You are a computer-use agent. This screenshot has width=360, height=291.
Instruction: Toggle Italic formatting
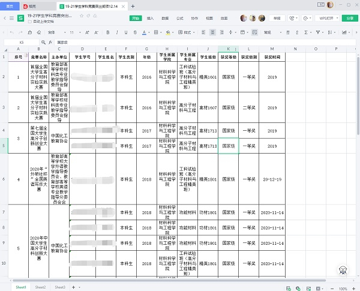pos(117,32)
